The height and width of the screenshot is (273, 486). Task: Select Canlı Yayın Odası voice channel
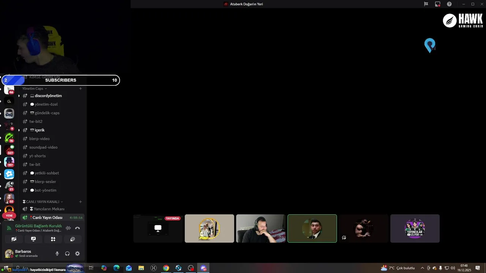click(52, 218)
